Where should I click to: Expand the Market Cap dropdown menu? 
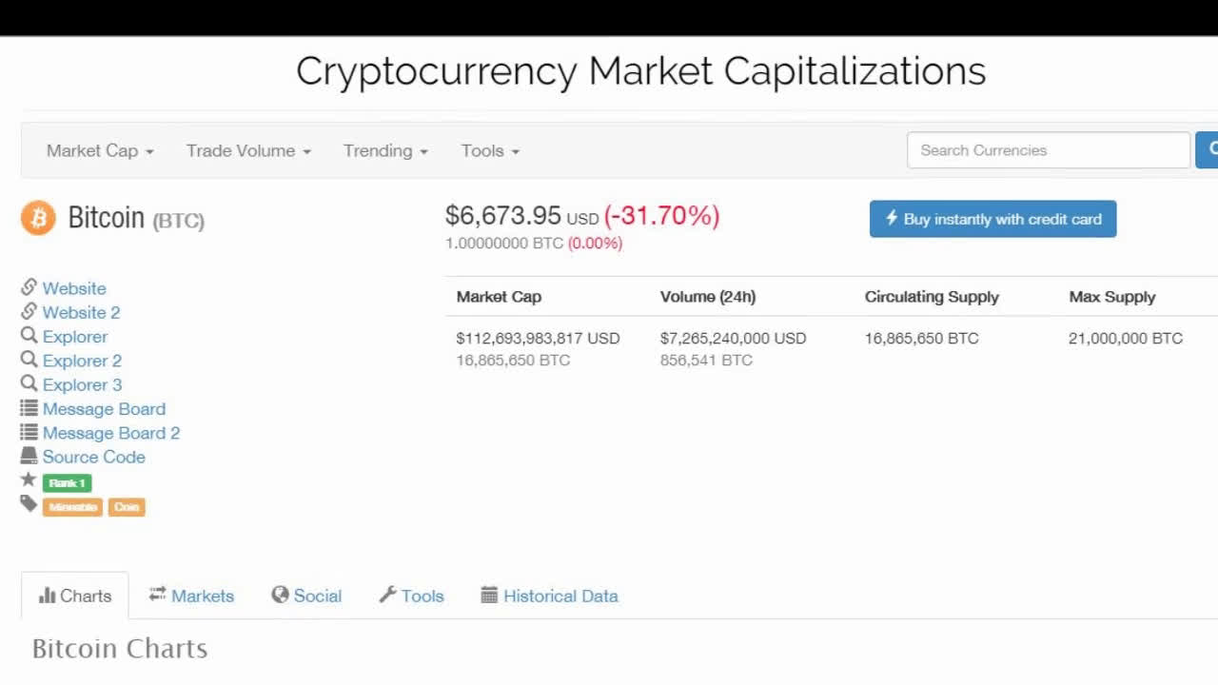(x=100, y=150)
